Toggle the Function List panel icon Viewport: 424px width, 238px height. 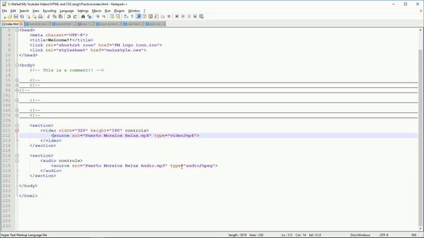(156, 17)
